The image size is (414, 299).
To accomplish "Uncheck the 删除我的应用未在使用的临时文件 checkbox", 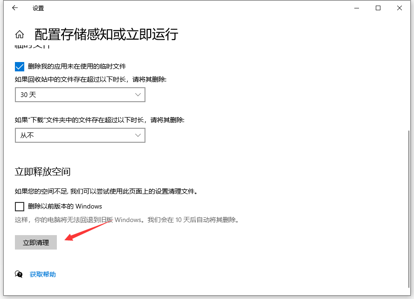I will [20, 66].
